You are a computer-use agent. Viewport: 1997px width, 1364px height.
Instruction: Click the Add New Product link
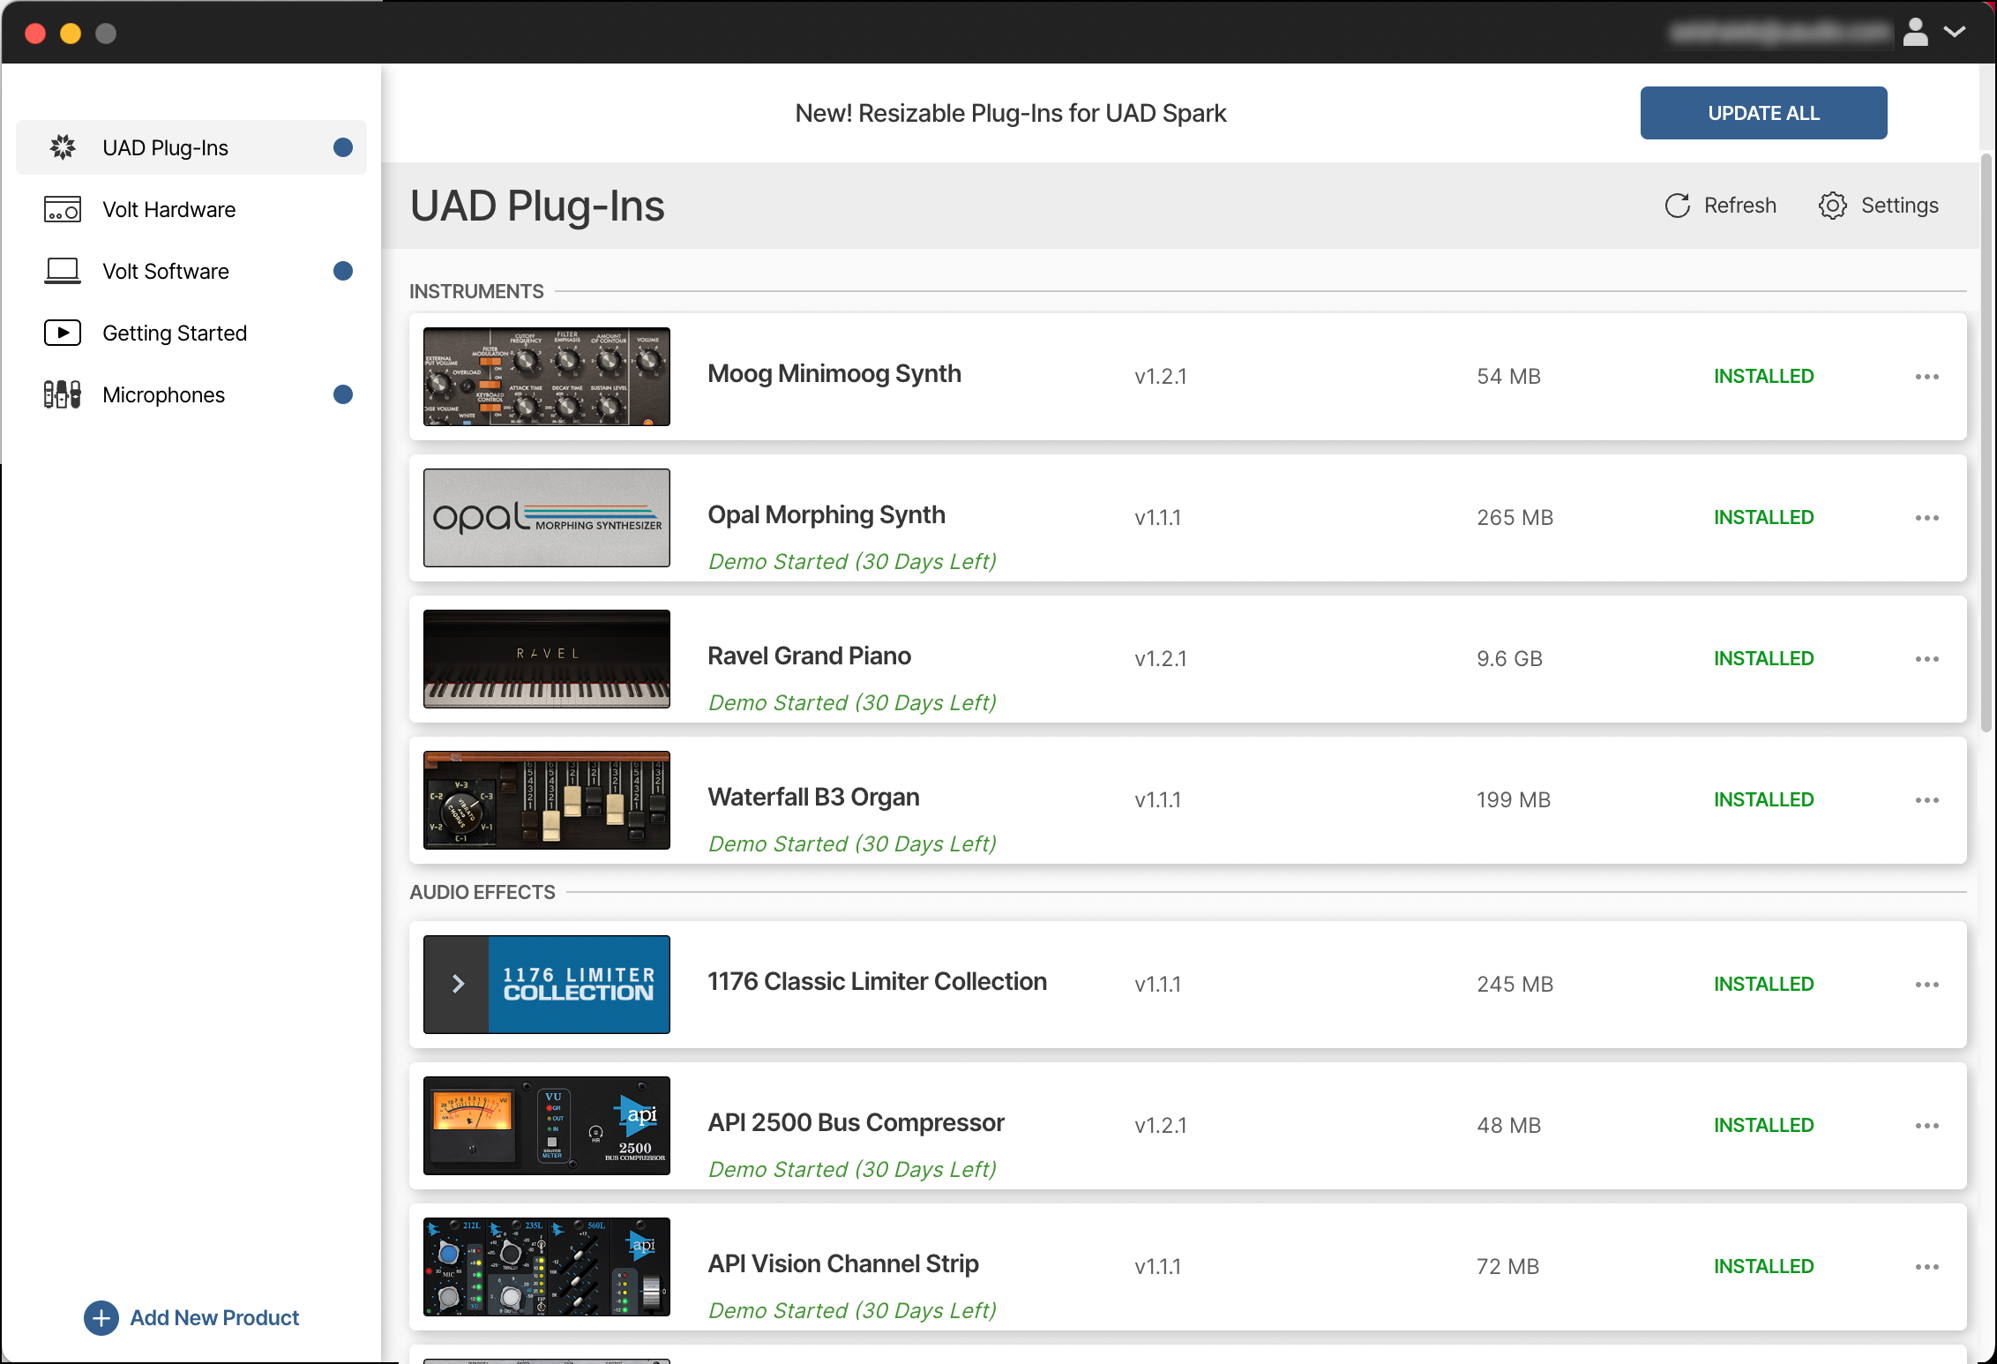tap(213, 1318)
